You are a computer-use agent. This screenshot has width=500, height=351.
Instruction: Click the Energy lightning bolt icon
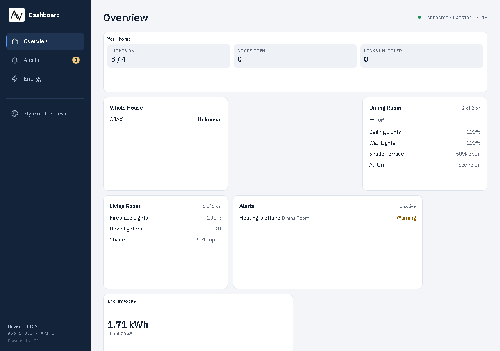pyautogui.click(x=15, y=79)
